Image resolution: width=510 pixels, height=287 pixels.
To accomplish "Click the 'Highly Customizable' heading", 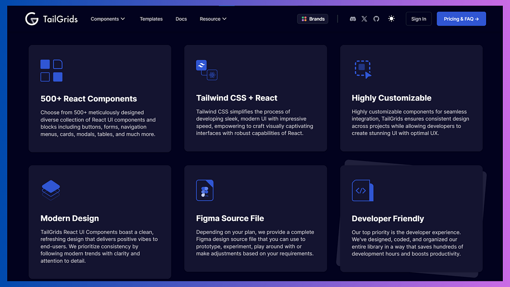I will pyautogui.click(x=392, y=98).
